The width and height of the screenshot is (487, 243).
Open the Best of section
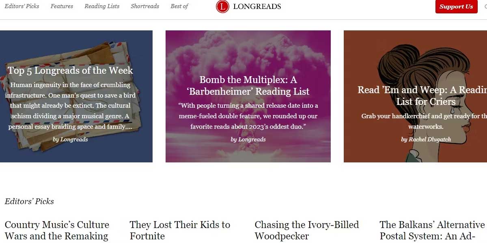(x=179, y=6)
